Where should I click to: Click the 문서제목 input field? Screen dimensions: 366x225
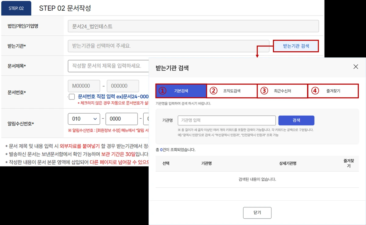click(108, 66)
